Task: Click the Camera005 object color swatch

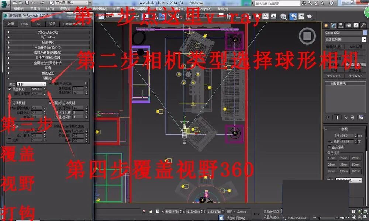Action: 365,32
